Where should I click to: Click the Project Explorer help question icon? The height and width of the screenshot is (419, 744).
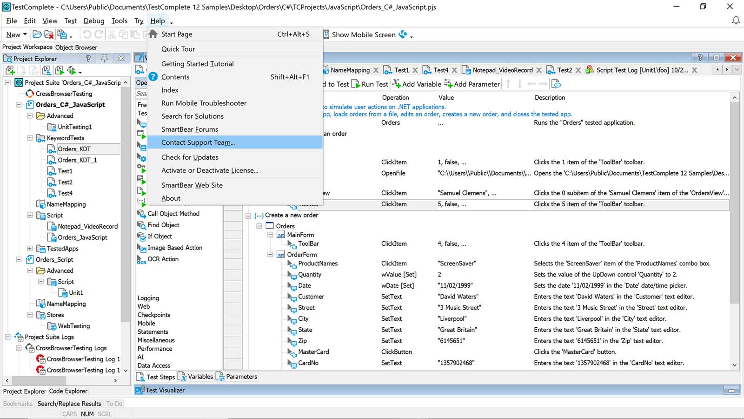pyautogui.click(x=88, y=58)
